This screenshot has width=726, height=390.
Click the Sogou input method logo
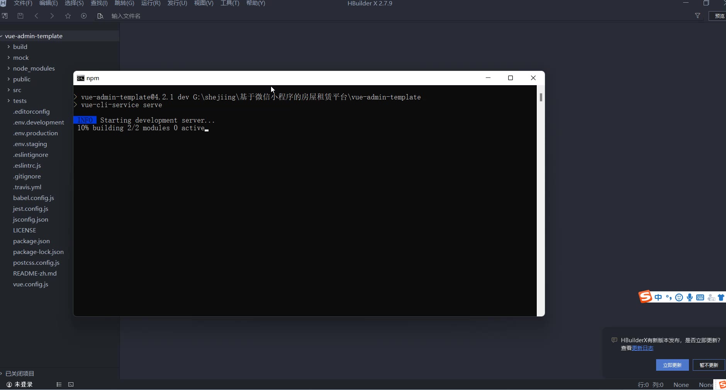(645, 297)
